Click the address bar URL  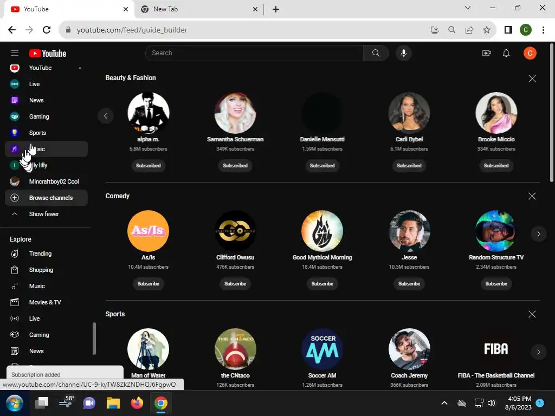(132, 30)
